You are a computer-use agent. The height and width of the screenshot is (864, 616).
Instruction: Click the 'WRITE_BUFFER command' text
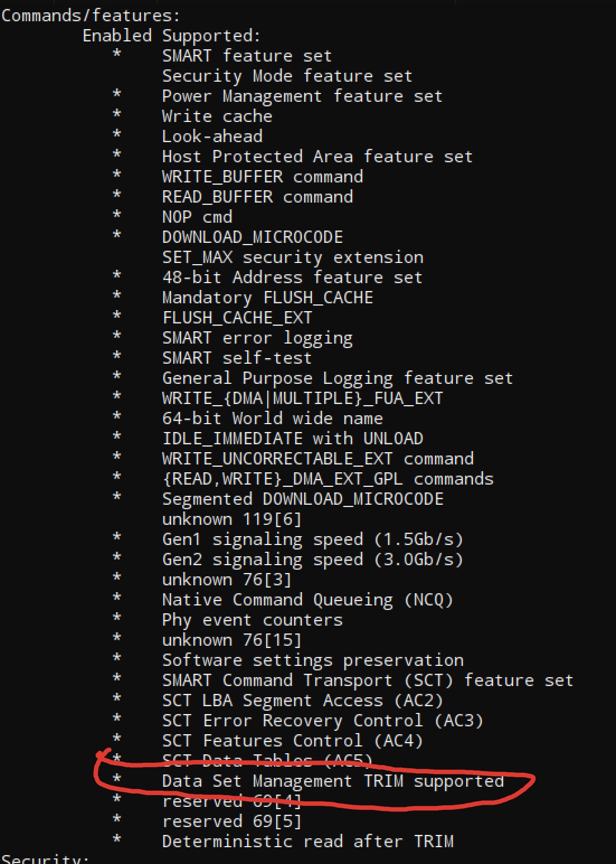tap(262, 177)
